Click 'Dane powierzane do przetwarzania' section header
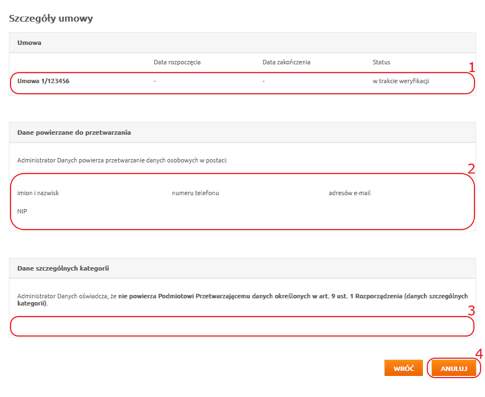Image resolution: width=485 pixels, height=397 pixels. click(74, 133)
